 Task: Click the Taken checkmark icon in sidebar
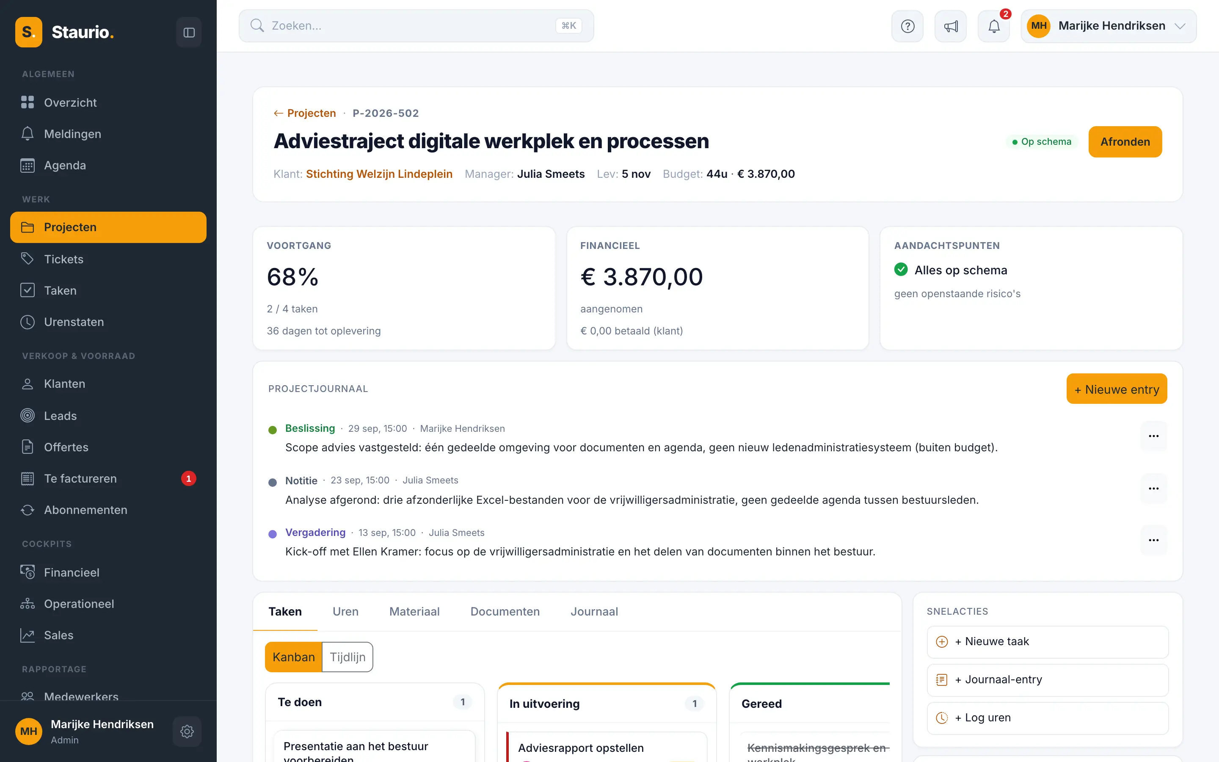(28, 290)
